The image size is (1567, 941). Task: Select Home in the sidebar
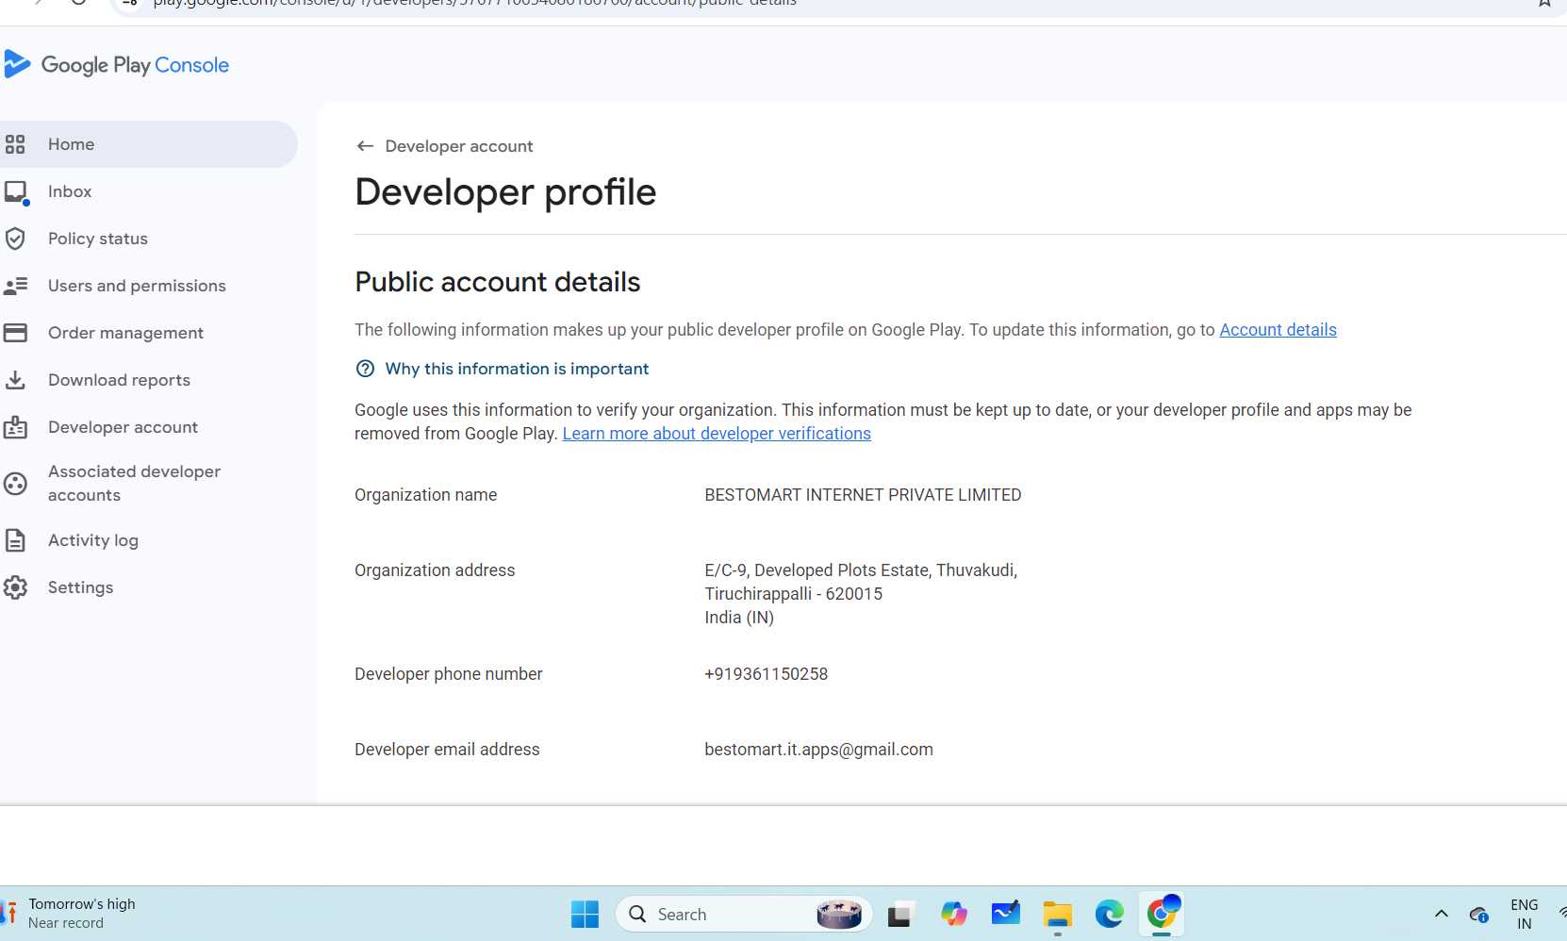148,144
